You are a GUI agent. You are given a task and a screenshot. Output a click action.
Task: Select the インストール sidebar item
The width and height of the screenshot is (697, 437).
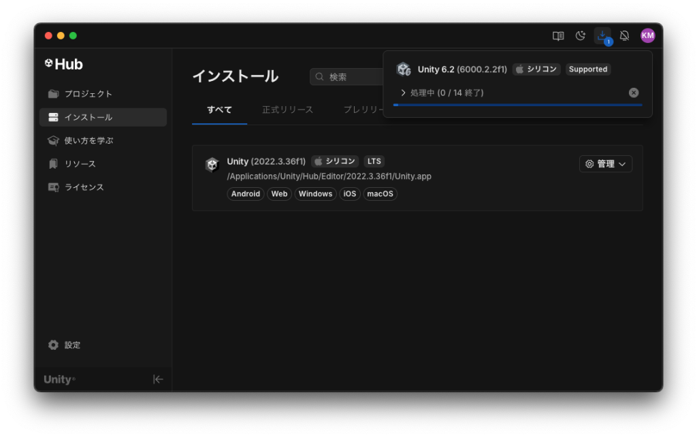103,117
